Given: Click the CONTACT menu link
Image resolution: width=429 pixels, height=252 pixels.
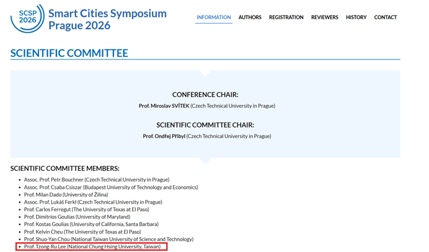Looking at the screenshot, I should (385, 17).
